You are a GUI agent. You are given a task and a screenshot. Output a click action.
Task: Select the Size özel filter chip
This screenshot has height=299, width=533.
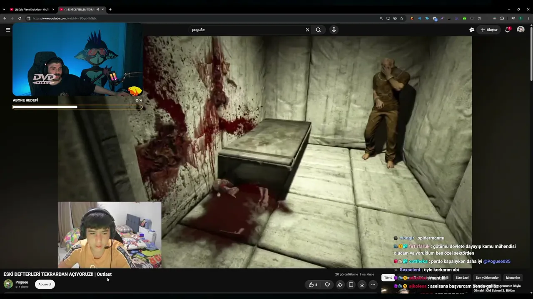click(462, 278)
